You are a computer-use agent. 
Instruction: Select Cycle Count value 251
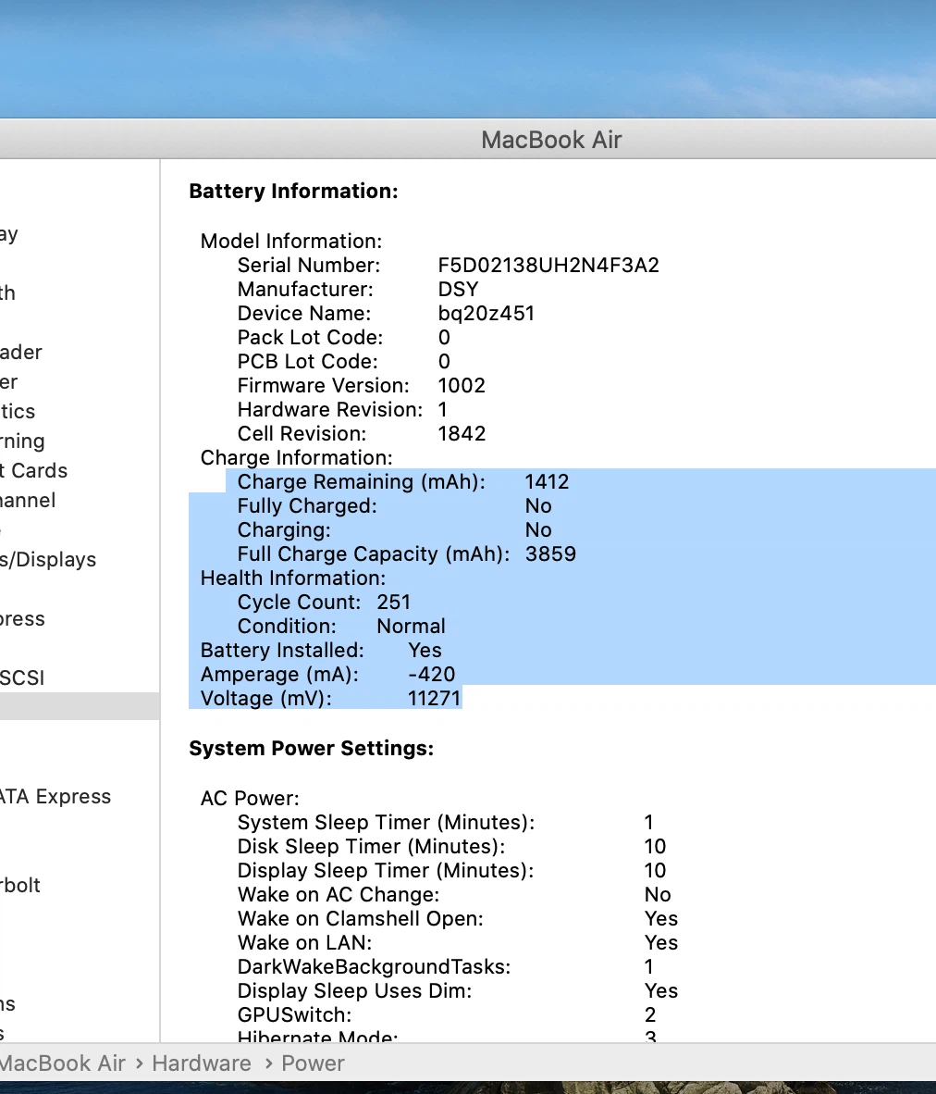[x=393, y=603]
